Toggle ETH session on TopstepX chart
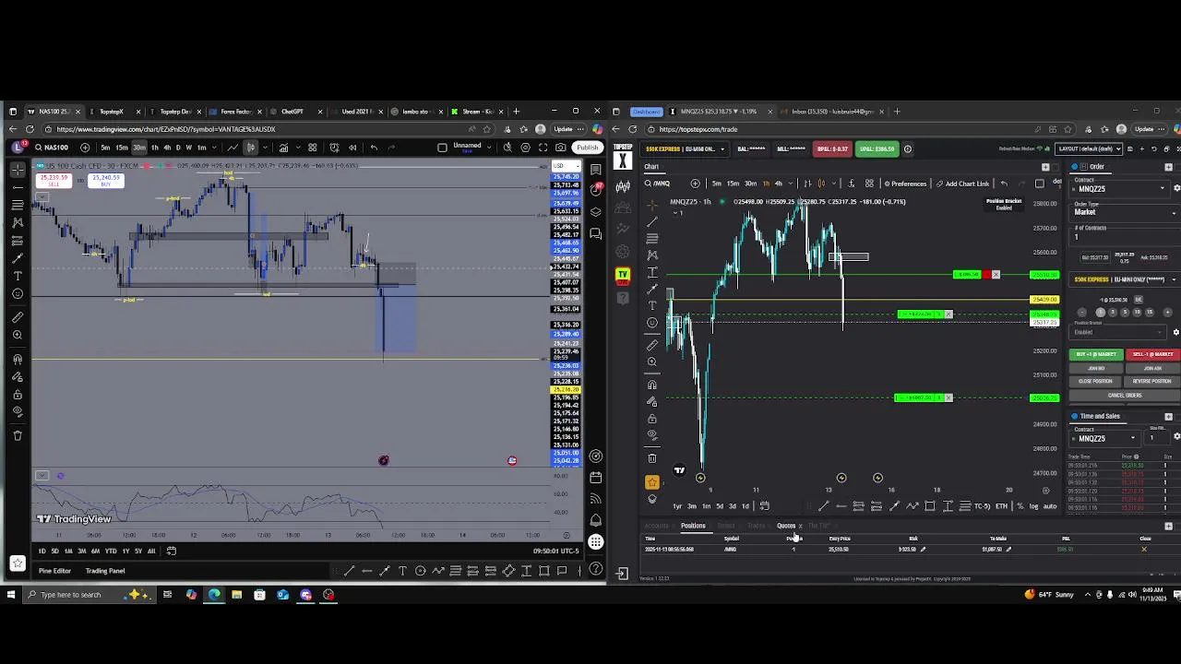The width and height of the screenshot is (1181, 664). (x=1001, y=506)
